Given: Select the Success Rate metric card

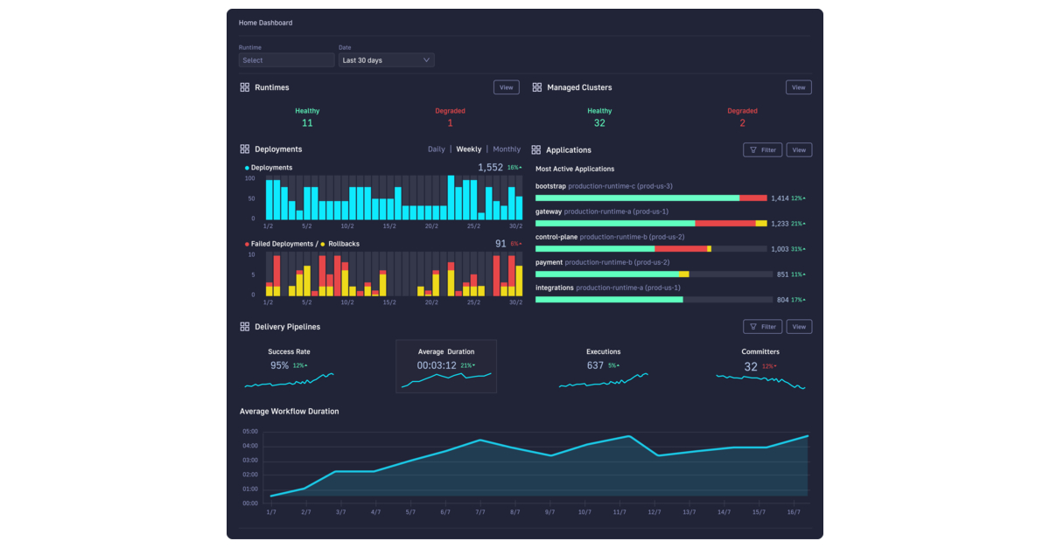Looking at the screenshot, I should (289, 366).
